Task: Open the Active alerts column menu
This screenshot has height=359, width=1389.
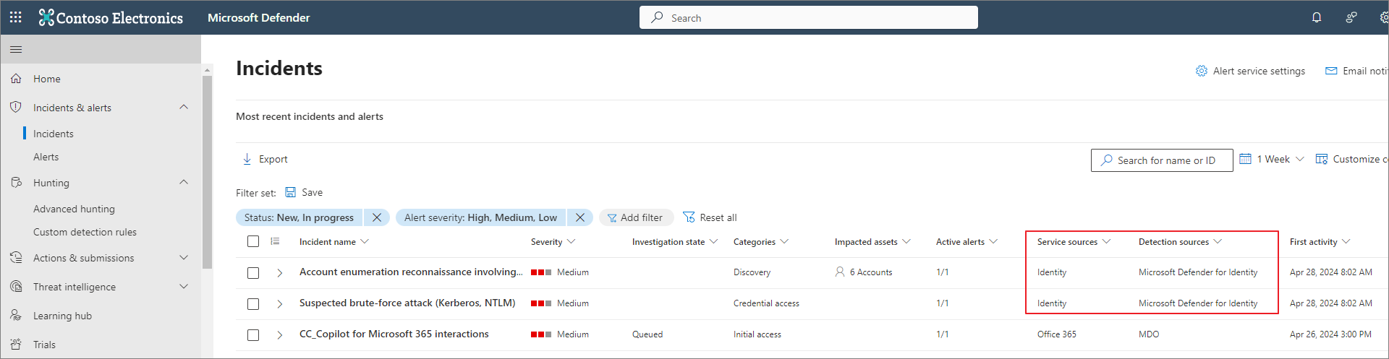Action: pyautogui.click(x=993, y=241)
